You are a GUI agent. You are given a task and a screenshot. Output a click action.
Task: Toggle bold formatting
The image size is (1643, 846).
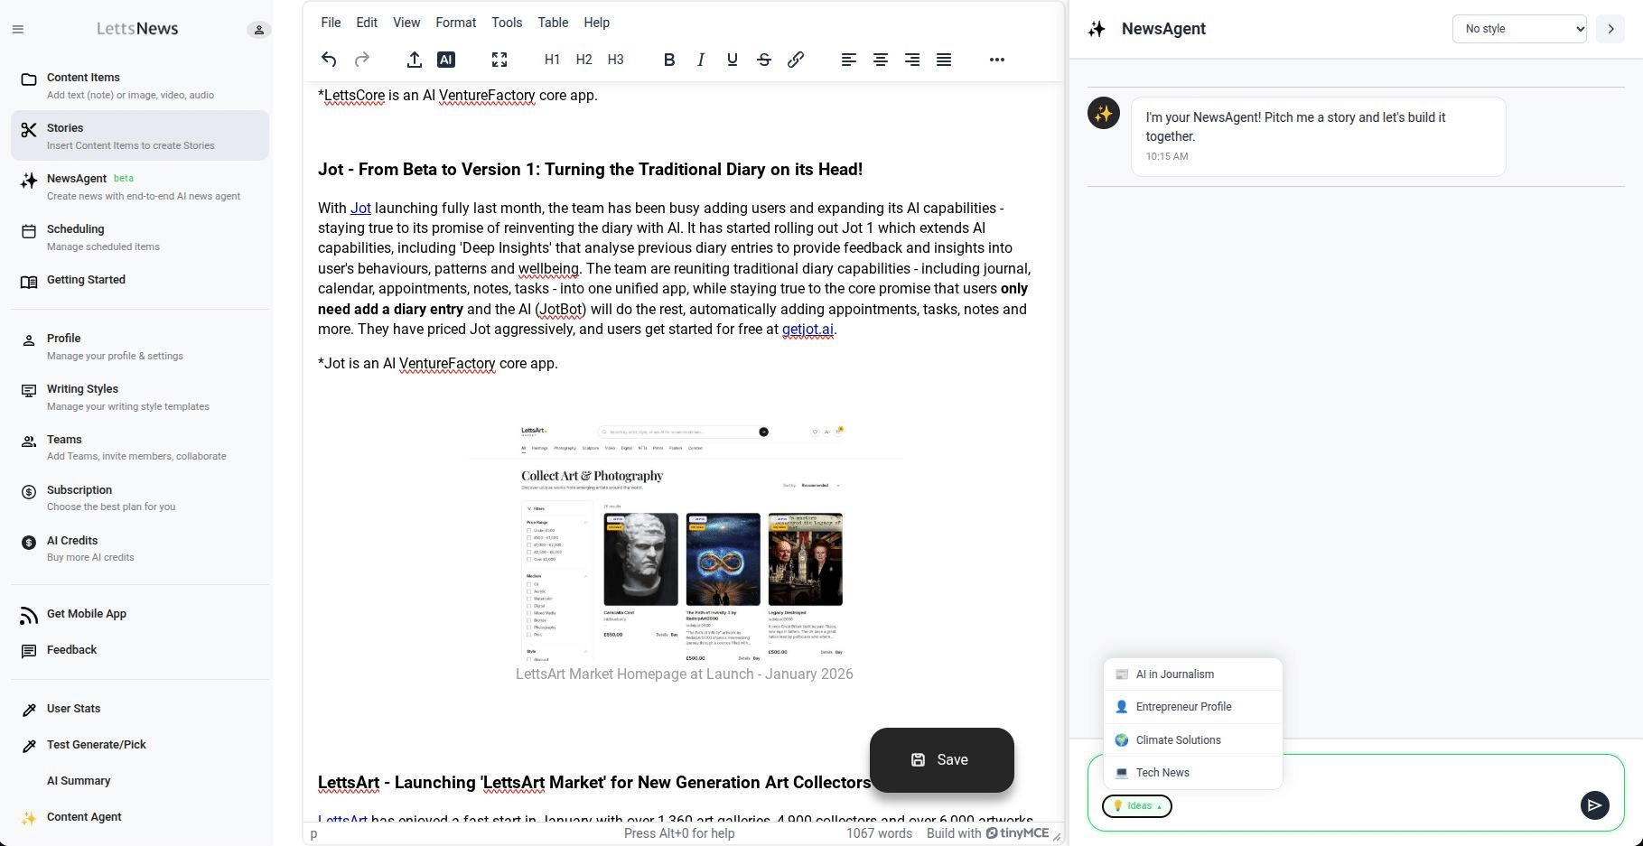point(668,60)
